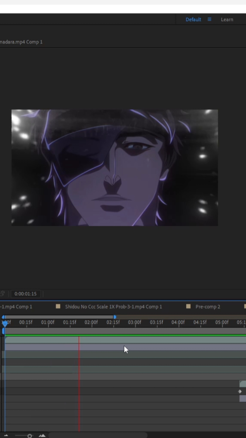Open Shidou No Ccc Scale 1X Prob-3-1.mp4 Comp 1 tab
246x438 pixels.
(114, 307)
